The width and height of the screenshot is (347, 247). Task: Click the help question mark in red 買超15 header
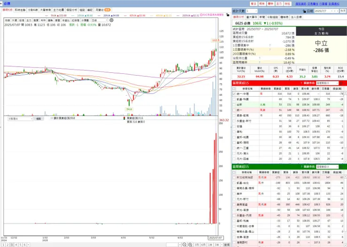click(x=301, y=83)
